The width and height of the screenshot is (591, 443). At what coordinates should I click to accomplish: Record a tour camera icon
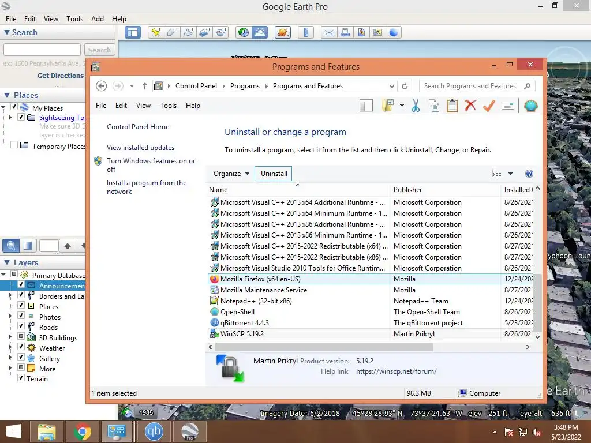[x=221, y=32]
